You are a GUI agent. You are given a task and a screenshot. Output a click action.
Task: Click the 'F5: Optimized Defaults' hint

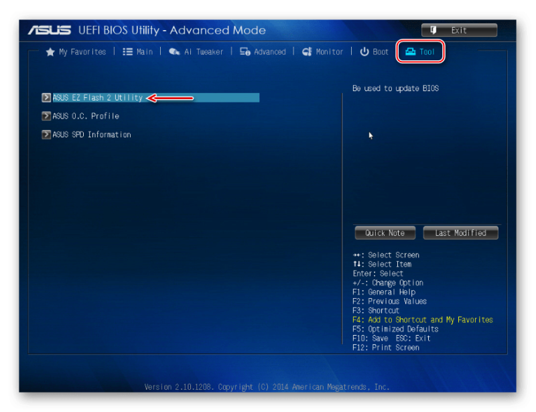pyautogui.click(x=395, y=329)
